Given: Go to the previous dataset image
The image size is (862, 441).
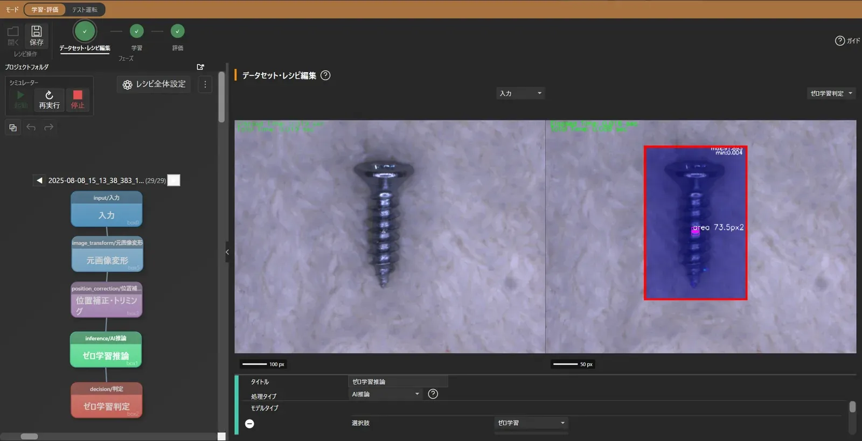Looking at the screenshot, I should coord(39,180).
